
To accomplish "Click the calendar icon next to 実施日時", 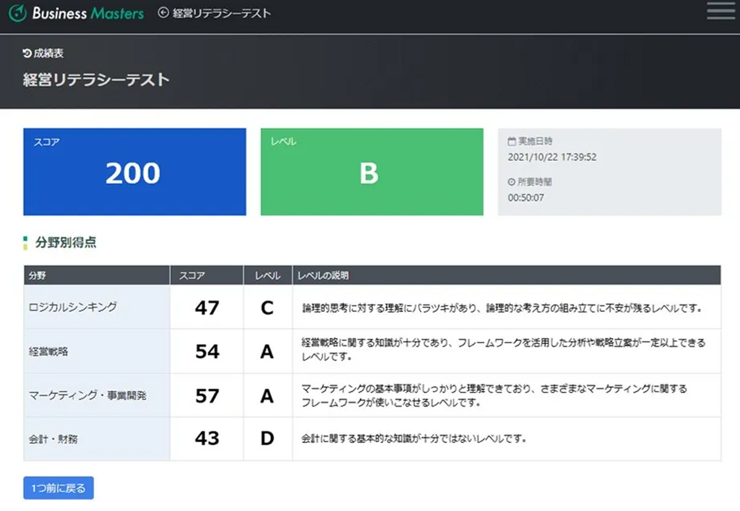I will 511,141.
